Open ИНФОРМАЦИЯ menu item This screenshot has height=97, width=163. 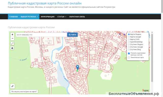48,17
